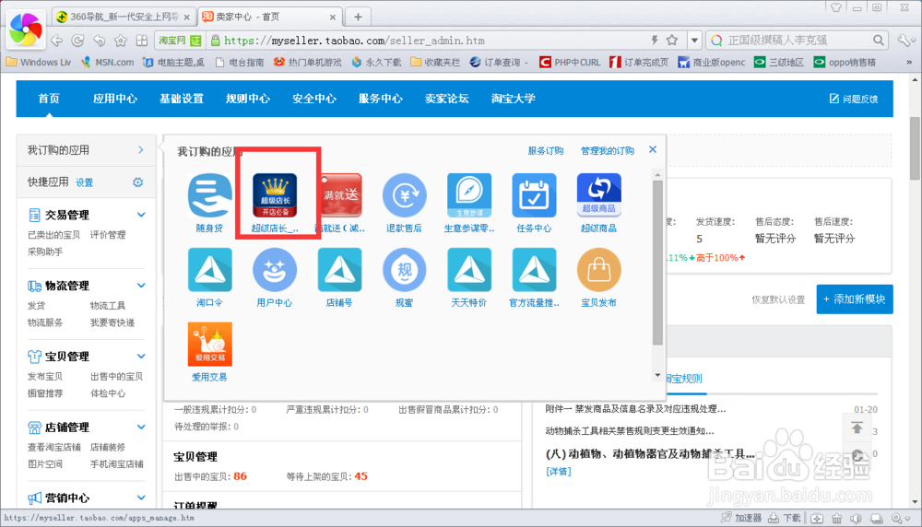
Task: Open the 店铺号 app icon
Action: click(340, 270)
